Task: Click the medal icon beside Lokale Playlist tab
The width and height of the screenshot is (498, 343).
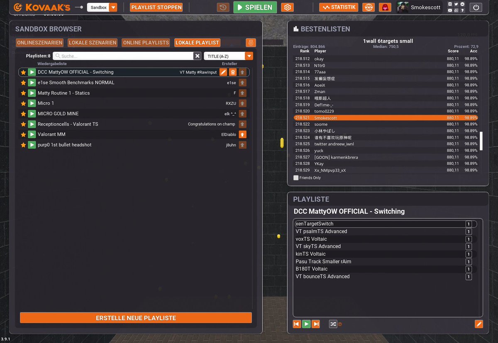Action: pyautogui.click(x=251, y=42)
